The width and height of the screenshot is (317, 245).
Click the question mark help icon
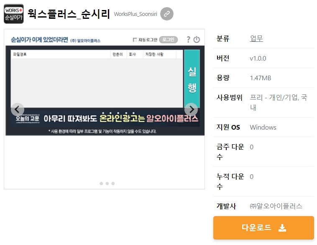[x=188, y=39]
